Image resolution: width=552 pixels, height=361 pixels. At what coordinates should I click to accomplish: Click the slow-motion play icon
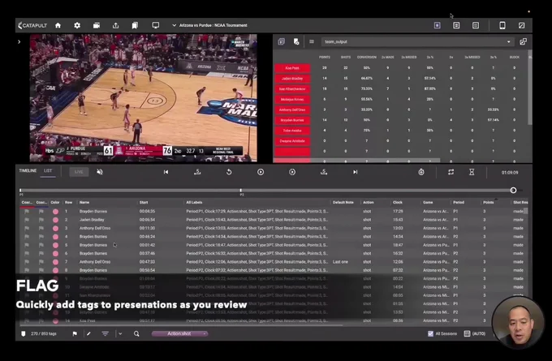click(292, 172)
